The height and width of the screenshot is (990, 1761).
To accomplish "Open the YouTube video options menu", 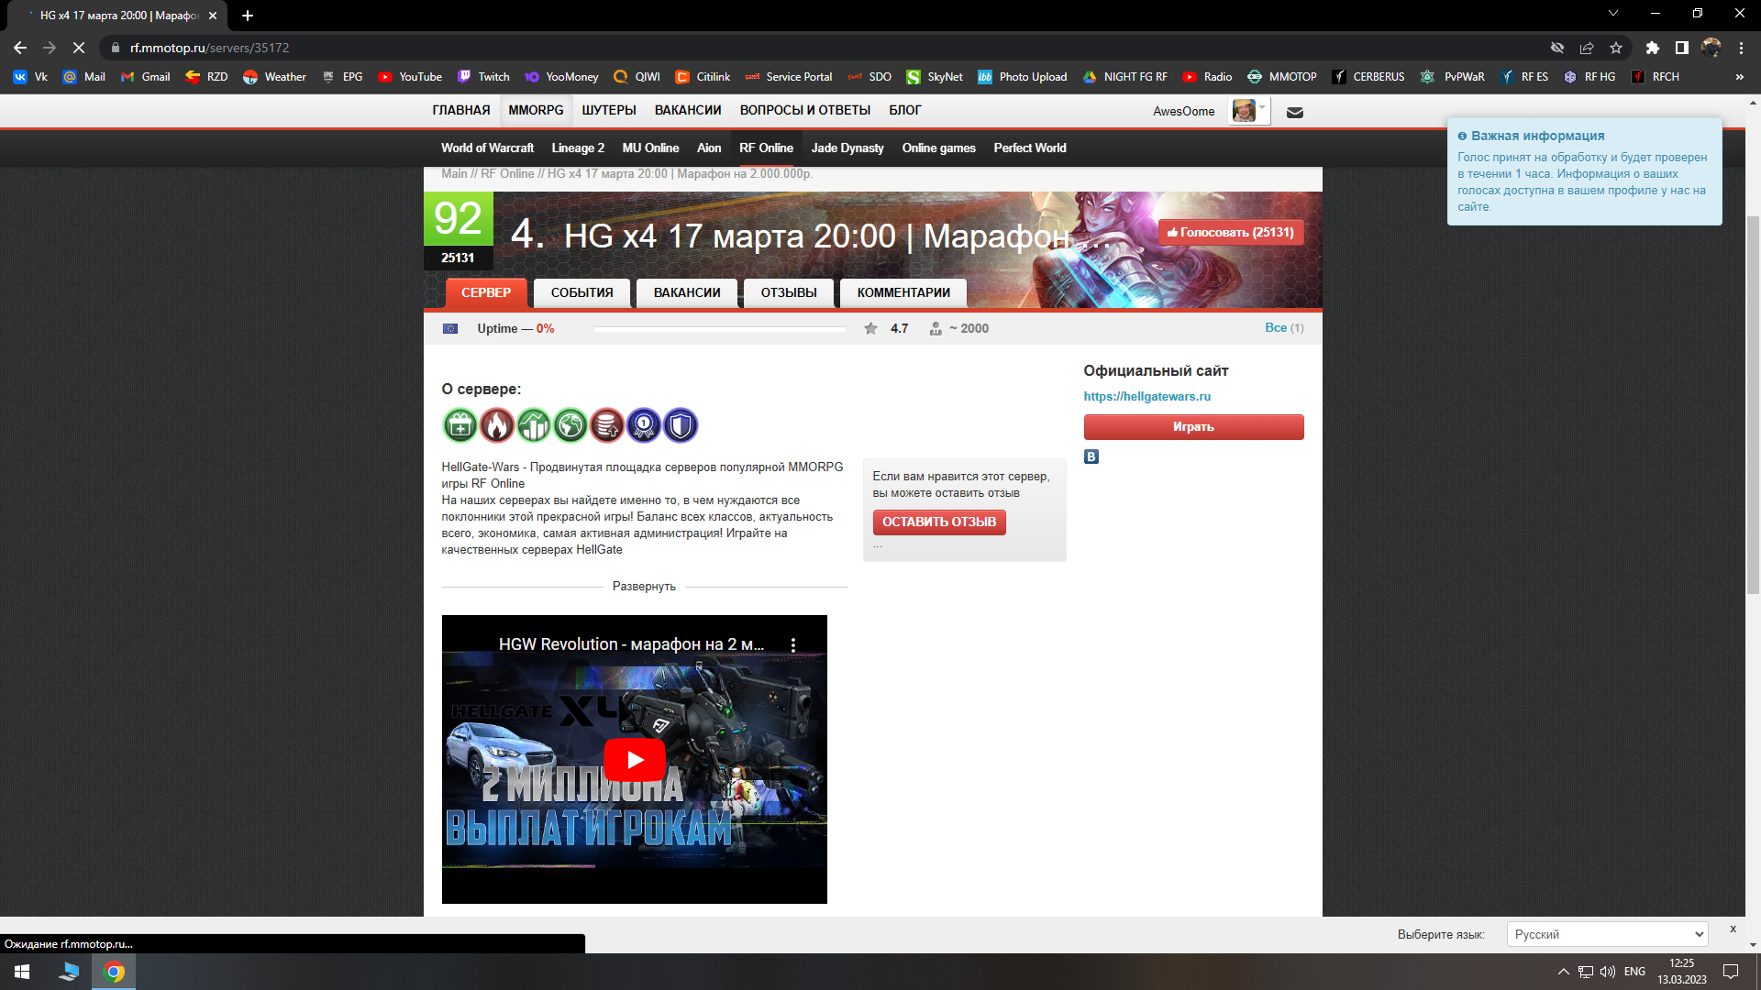I will point(793,644).
